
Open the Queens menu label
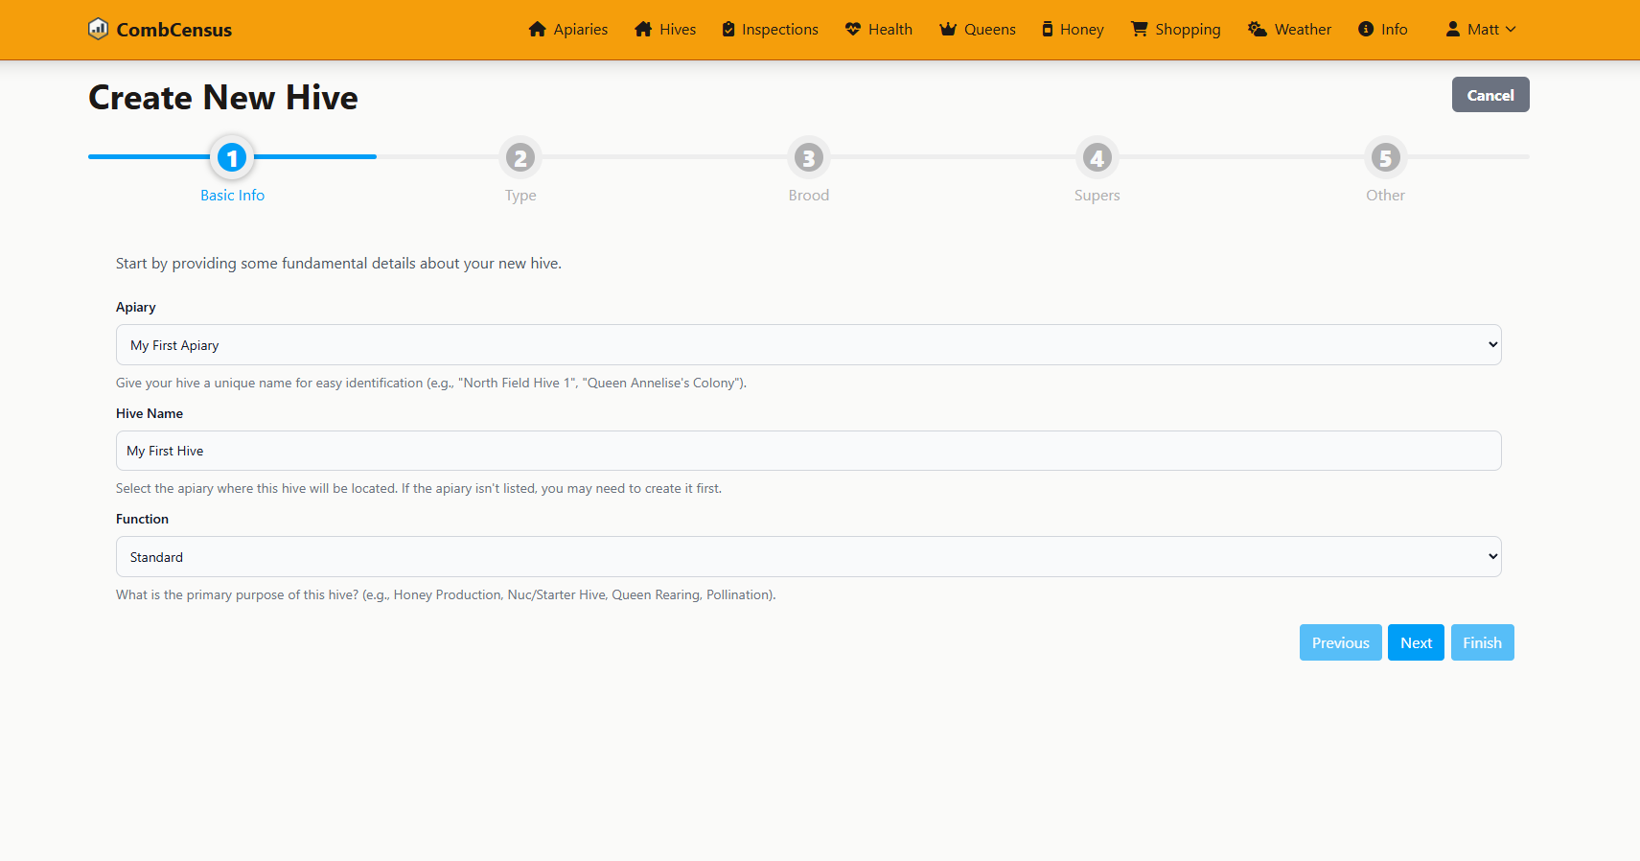pyautogui.click(x=990, y=30)
